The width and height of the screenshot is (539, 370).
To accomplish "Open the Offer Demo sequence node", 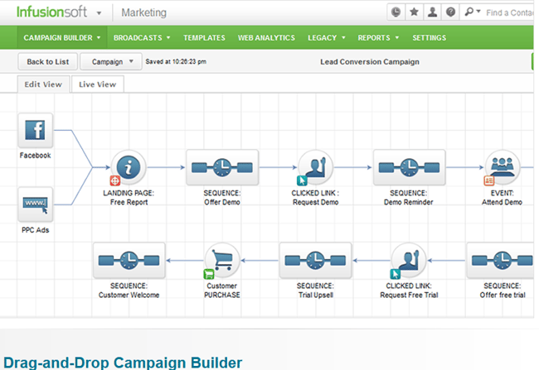I will point(222,167).
